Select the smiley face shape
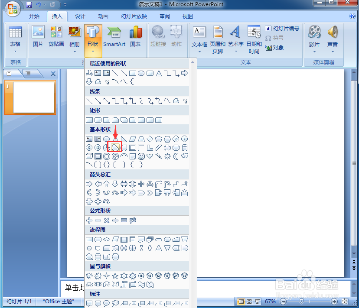This screenshot has height=308, width=359. [x=141, y=156]
